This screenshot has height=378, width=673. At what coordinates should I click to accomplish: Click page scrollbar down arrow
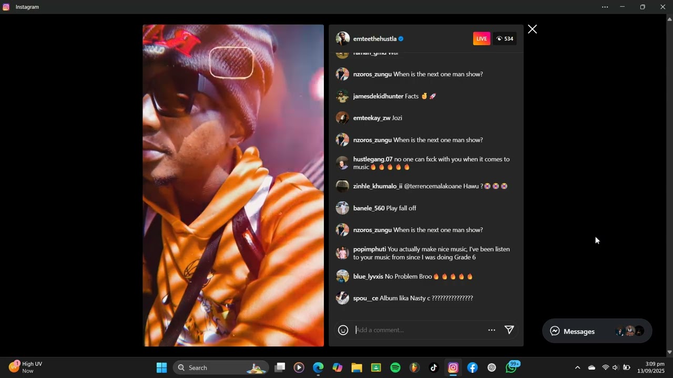coord(669,352)
